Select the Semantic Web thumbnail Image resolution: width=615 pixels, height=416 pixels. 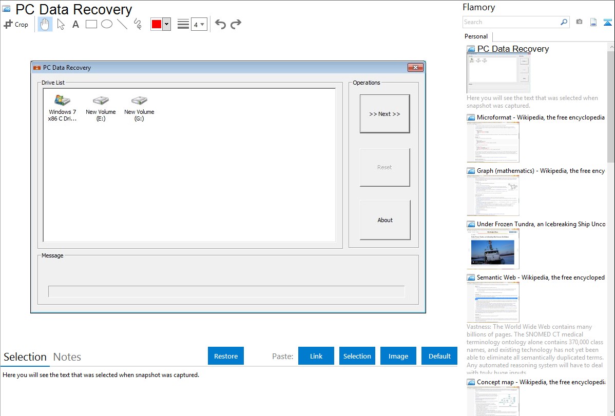pyautogui.click(x=493, y=302)
